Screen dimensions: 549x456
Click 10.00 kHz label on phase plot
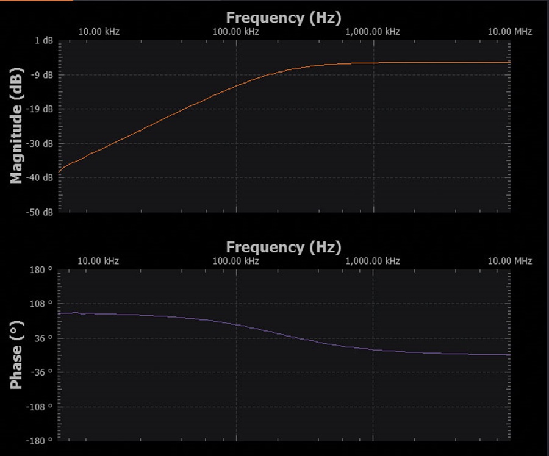pos(98,261)
